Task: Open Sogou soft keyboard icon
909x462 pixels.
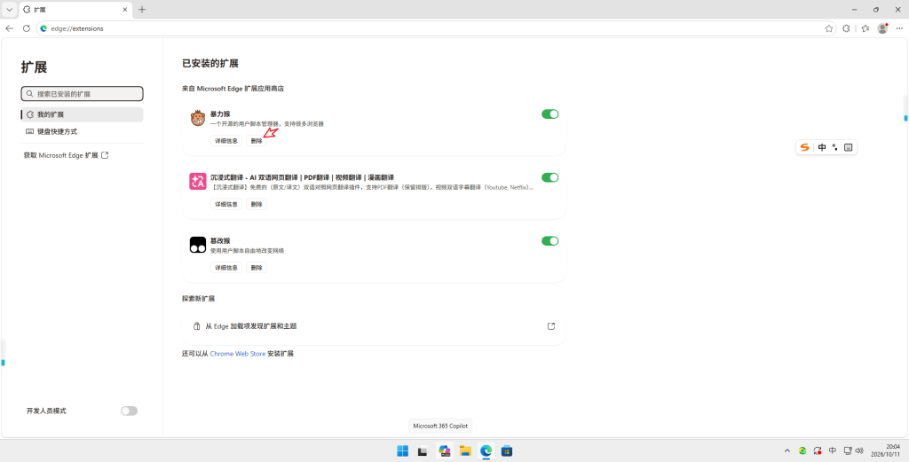Action: pos(848,147)
